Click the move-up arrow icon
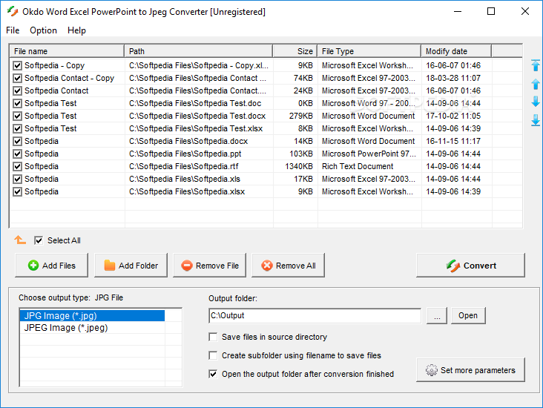The height and width of the screenshot is (408, 543). [536, 84]
